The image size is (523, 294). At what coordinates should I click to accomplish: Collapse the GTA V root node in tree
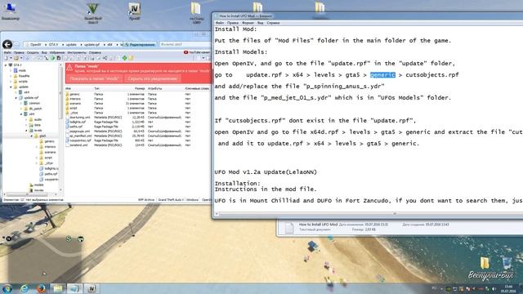[x=6, y=65]
